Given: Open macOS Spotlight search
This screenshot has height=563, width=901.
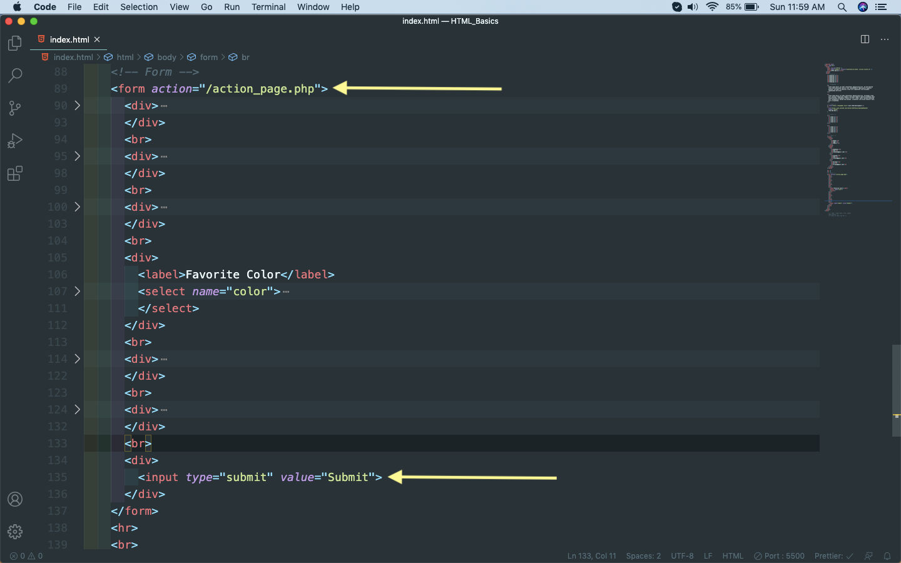Looking at the screenshot, I should 842,7.
